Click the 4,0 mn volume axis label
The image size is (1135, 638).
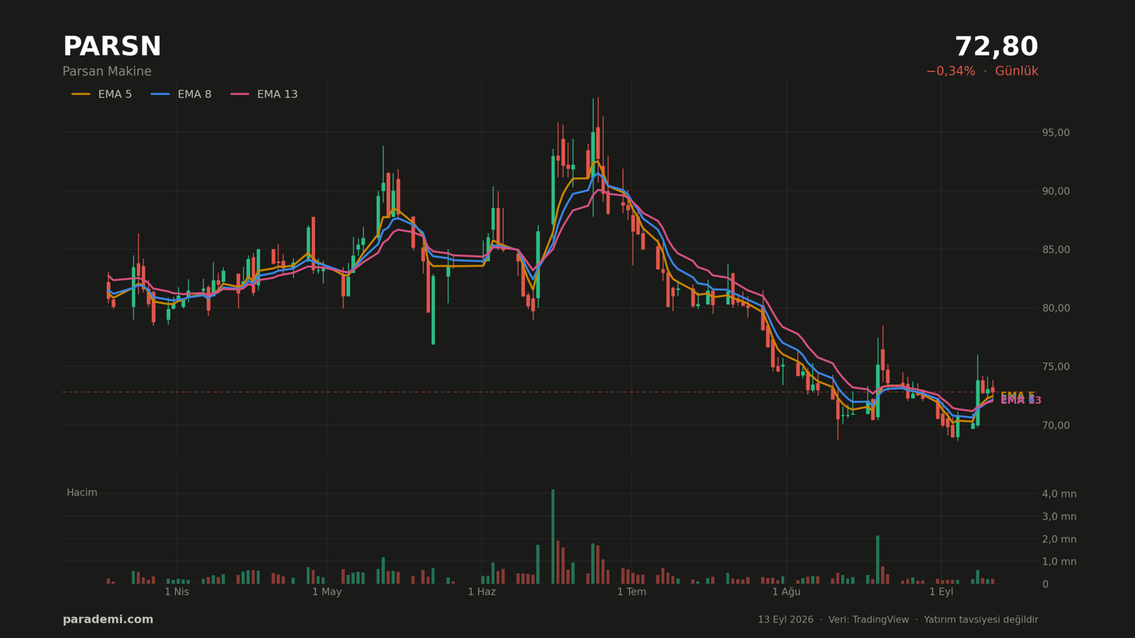tap(1059, 494)
